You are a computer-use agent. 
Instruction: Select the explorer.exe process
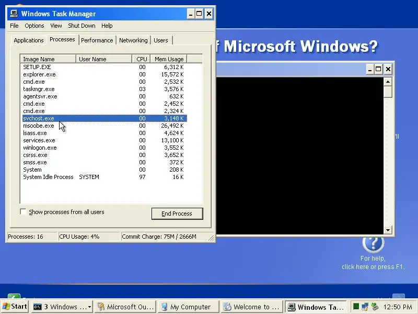(x=104, y=74)
